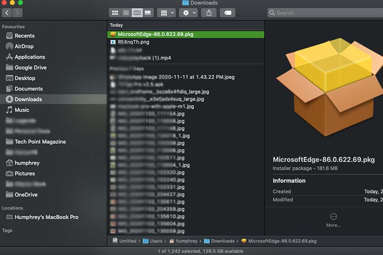Select Downloads in the sidebar
The height and width of the screenshot is (255, 383).
pyautogui.click(x=53, y=99)
